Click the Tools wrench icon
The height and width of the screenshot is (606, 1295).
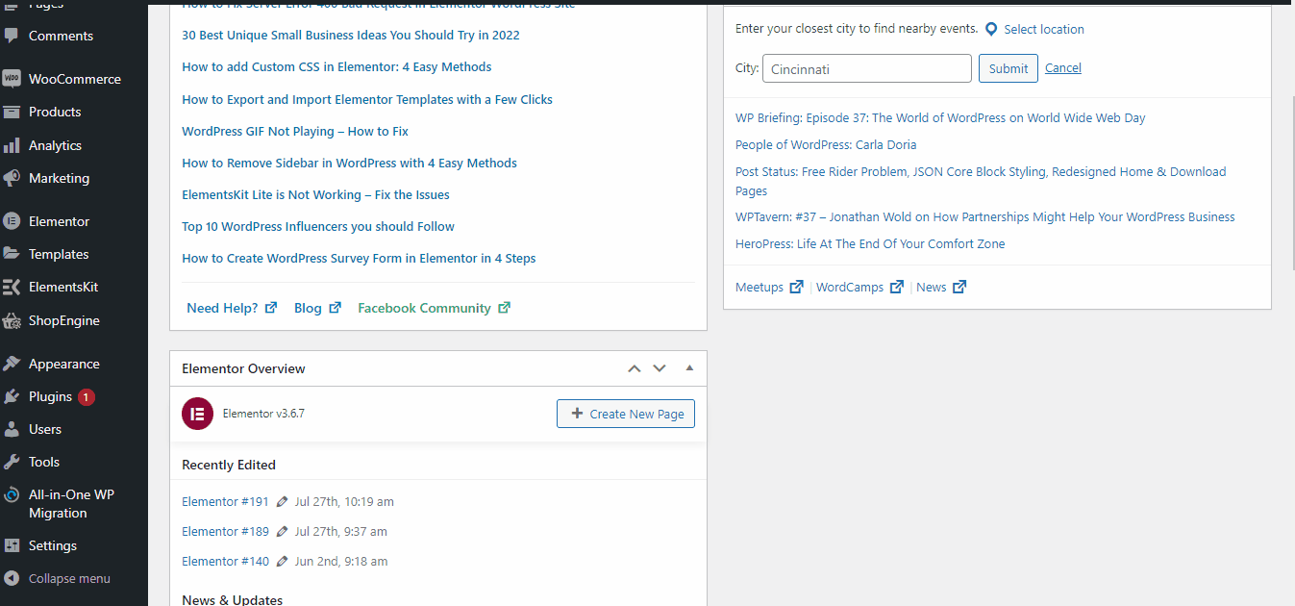12,462
